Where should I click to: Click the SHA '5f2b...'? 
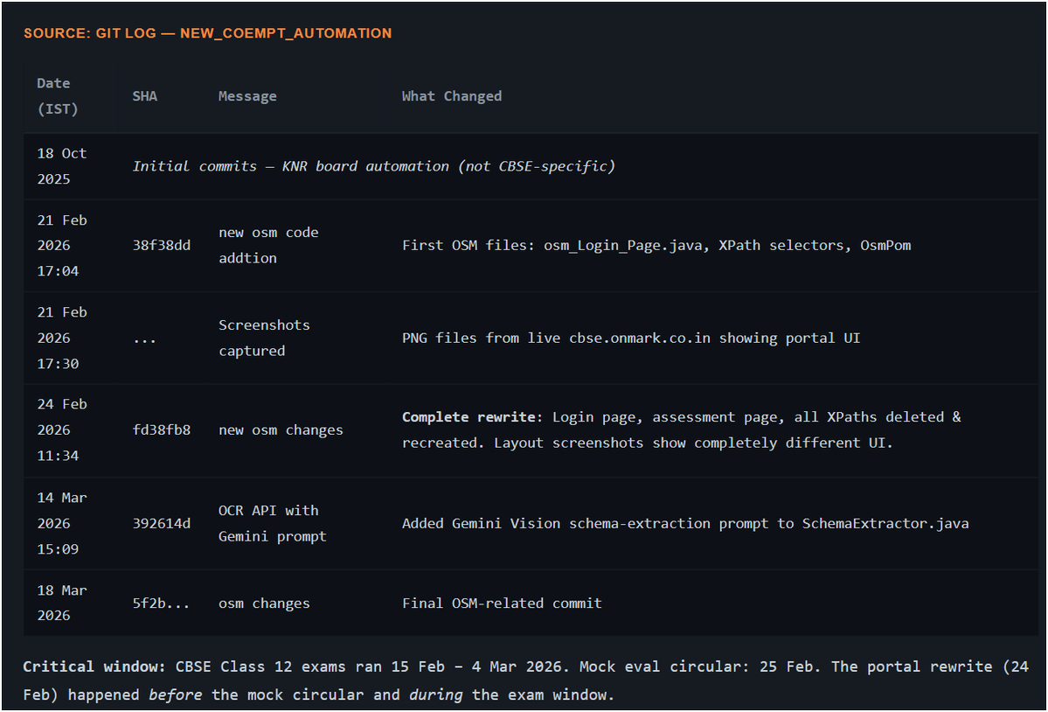point(161,603)
